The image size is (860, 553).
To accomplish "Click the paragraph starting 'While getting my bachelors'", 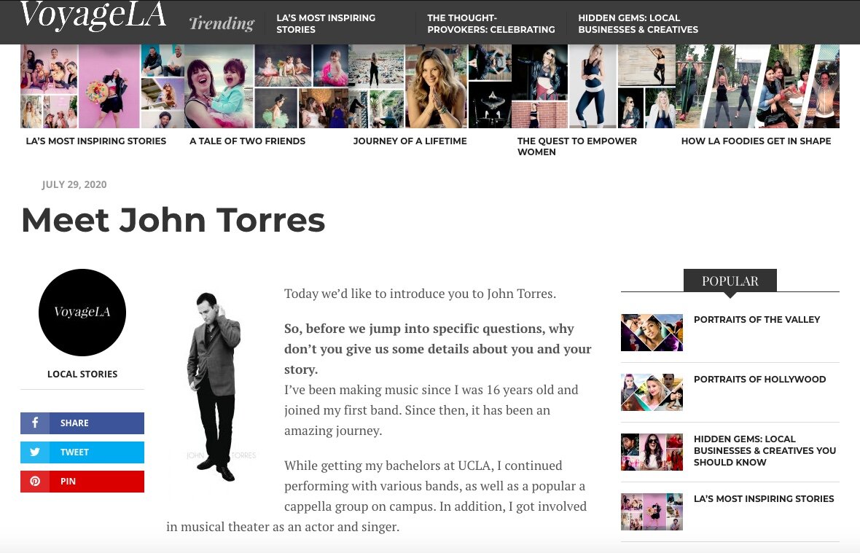I will [x=377, y=496].
